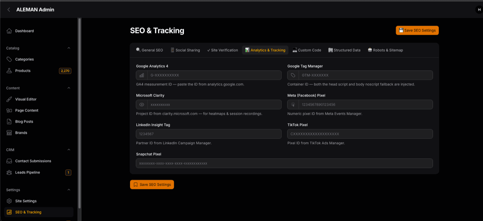Focus the LinkedIn Insight Tag field
The width and height of the screenshot is (483, 221).
209,134
